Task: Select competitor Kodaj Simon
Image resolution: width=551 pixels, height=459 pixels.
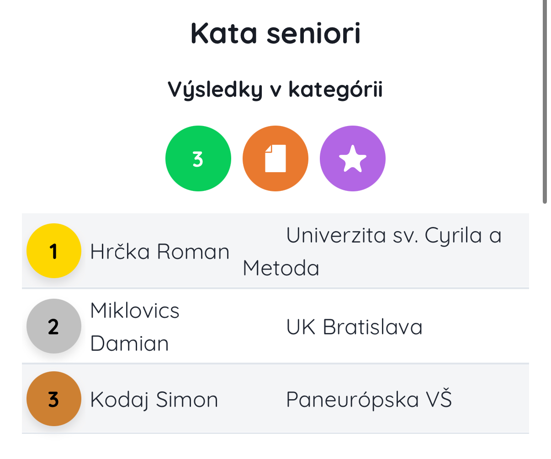Action: [154, 400]
